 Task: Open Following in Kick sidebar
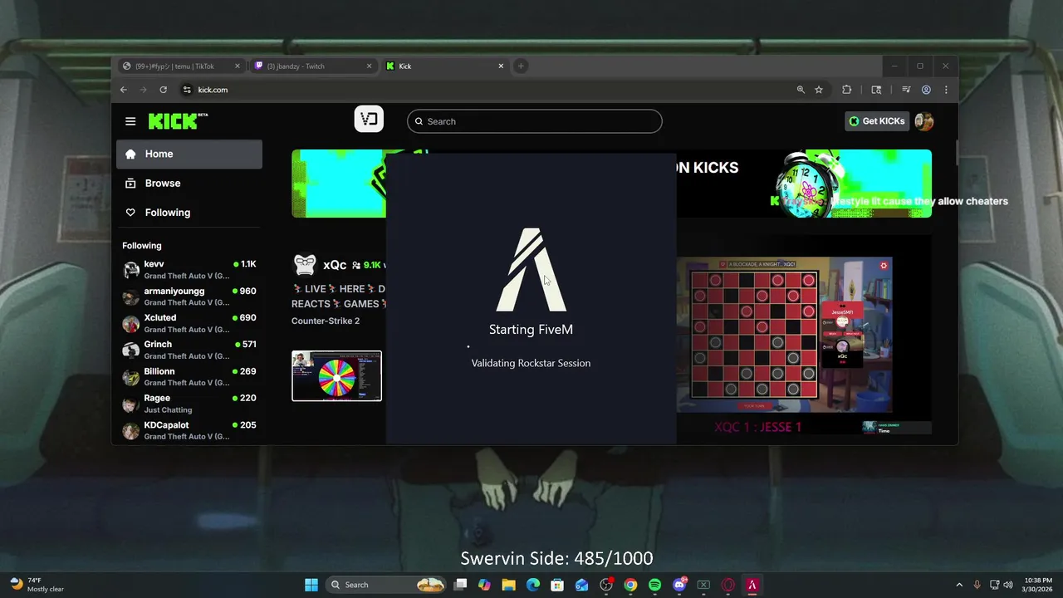pos(189,212)
